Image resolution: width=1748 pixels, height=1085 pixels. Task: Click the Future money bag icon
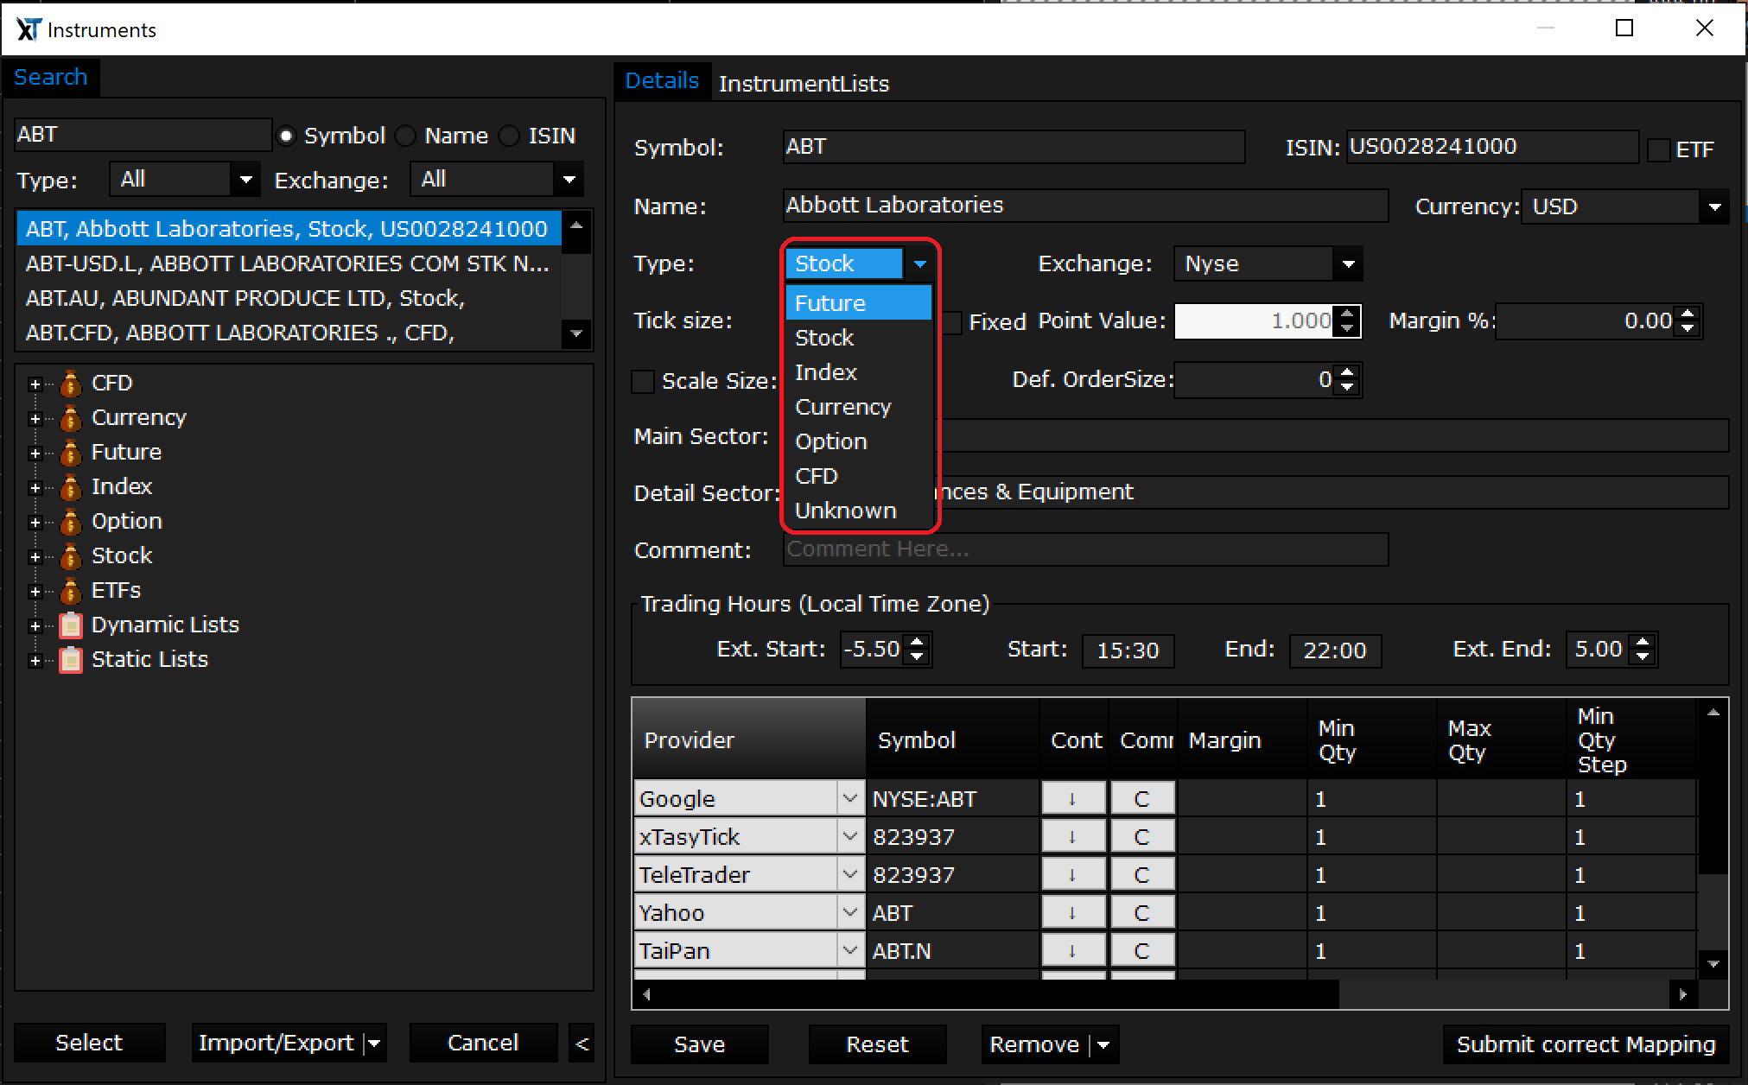point(71,453)
